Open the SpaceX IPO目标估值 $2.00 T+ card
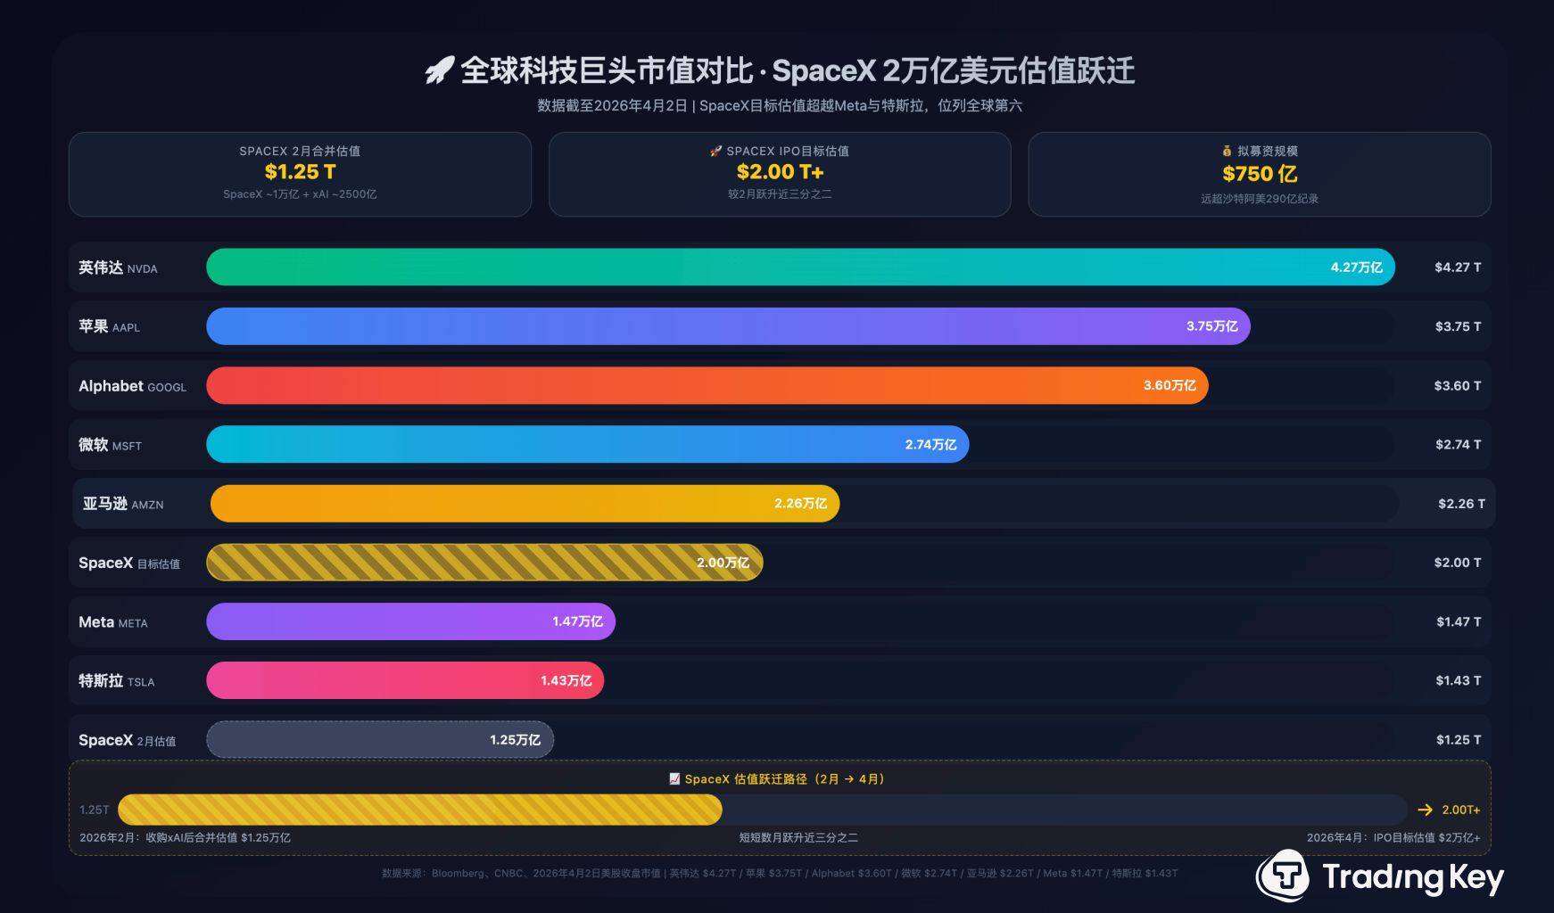The width and height of the screenshot is (1554, 913). [780, 174]
